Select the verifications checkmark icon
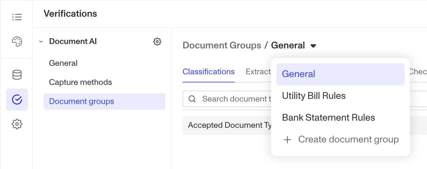 click(x=17, y=99)
